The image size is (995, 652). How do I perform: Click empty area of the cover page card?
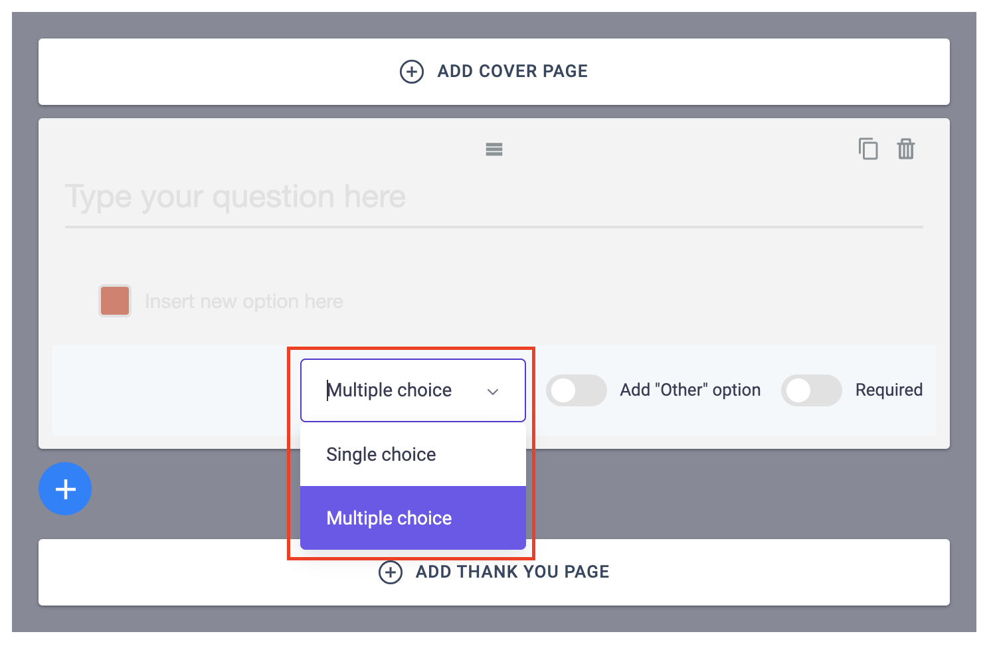[199, 72]
